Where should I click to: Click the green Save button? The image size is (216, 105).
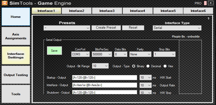54,51
